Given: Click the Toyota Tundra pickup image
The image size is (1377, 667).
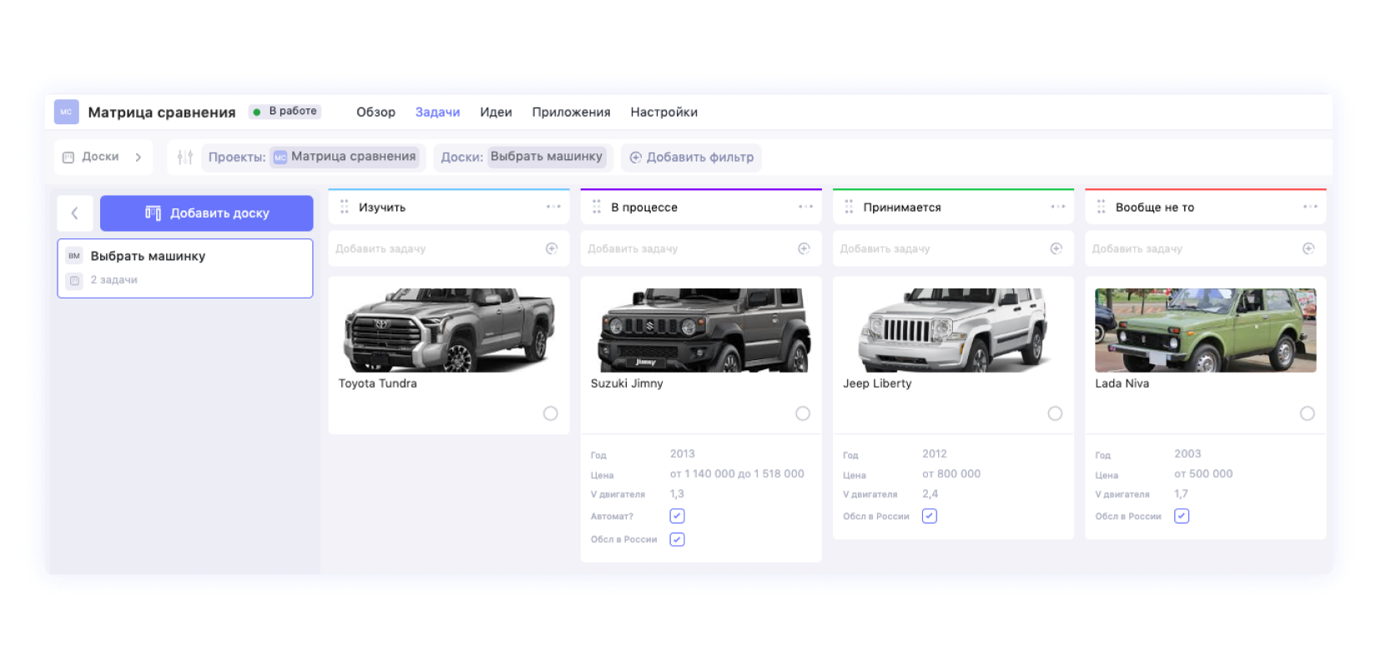Looking at the screenshot, I should [x=449, y=330].
